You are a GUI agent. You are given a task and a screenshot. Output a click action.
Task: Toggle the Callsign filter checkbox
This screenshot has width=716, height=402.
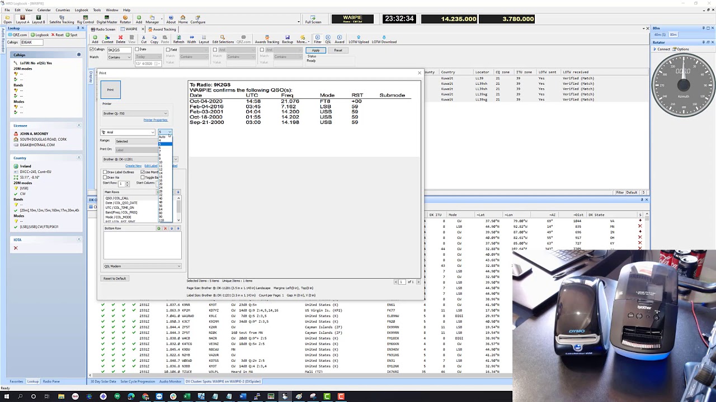(x=92, y=50)
